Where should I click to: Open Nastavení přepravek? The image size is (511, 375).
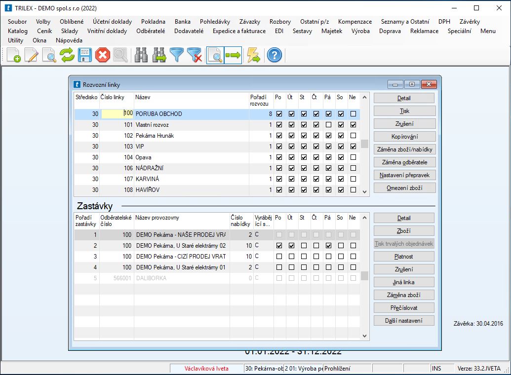404,175
